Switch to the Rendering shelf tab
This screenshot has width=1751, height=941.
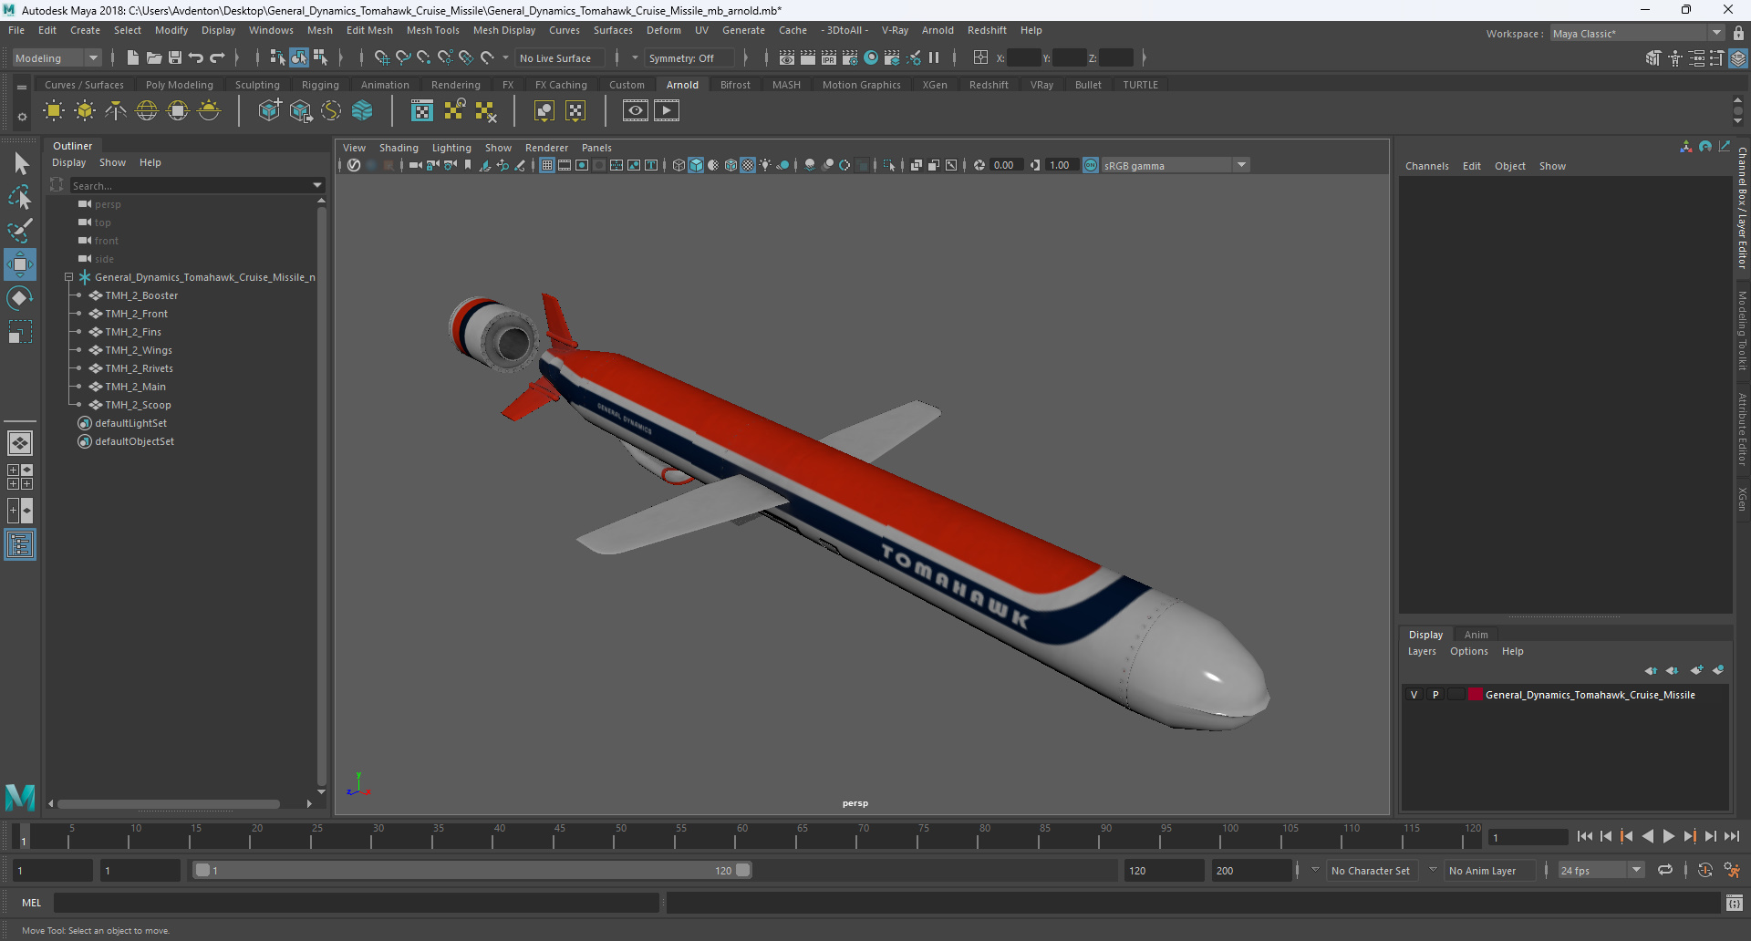point(456,85)
